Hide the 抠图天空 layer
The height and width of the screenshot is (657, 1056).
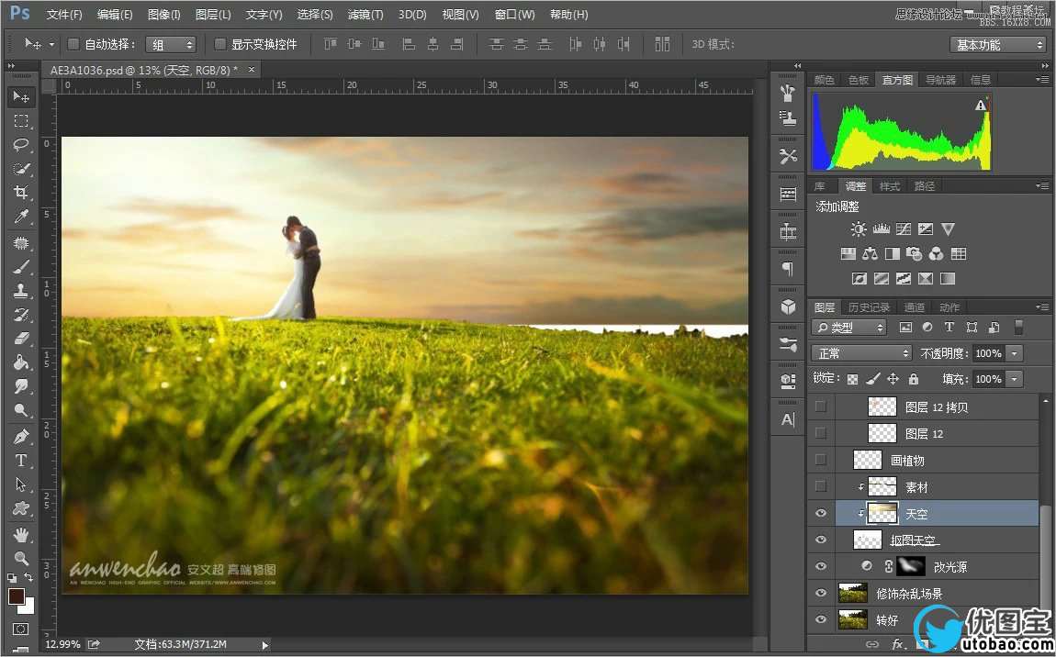(x=820, y=540)
